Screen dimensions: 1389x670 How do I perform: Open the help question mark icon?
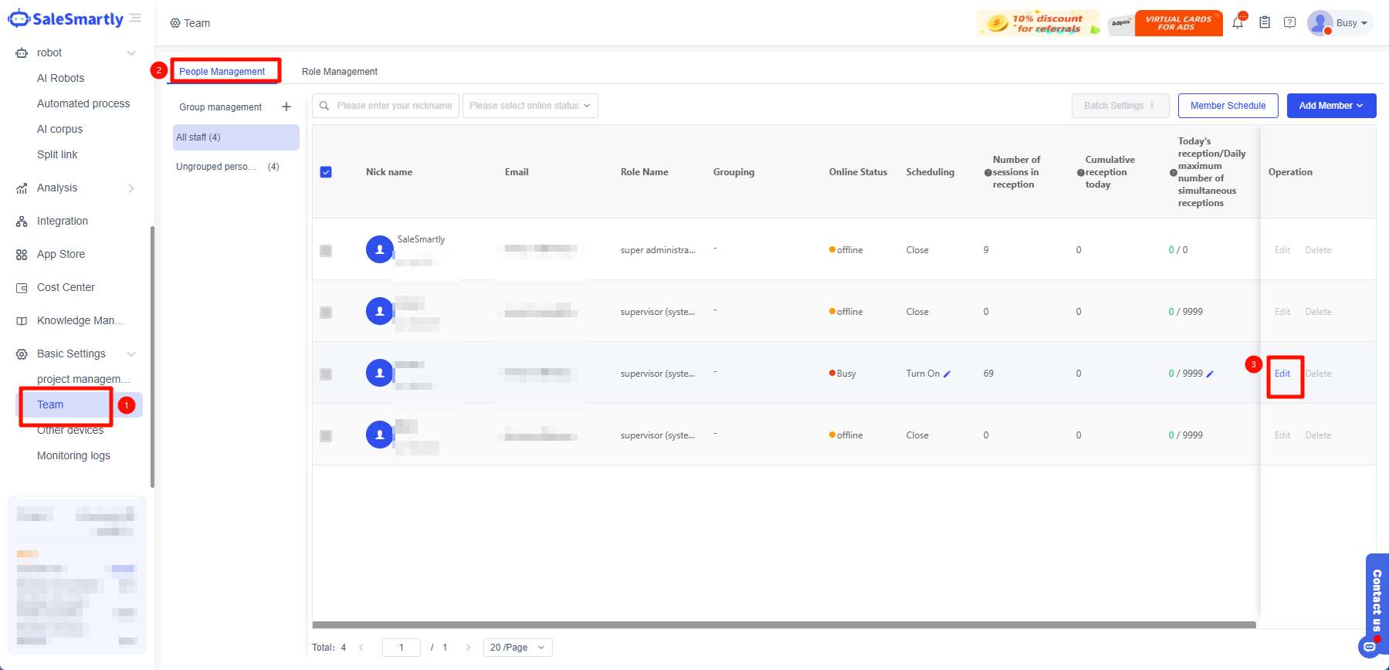pyautogui.click(x=1289, y=23)
